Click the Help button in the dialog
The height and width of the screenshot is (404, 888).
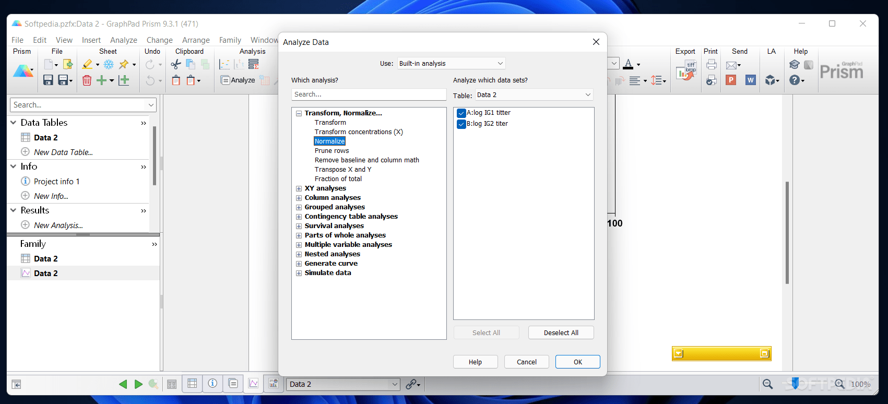(476, 362)
